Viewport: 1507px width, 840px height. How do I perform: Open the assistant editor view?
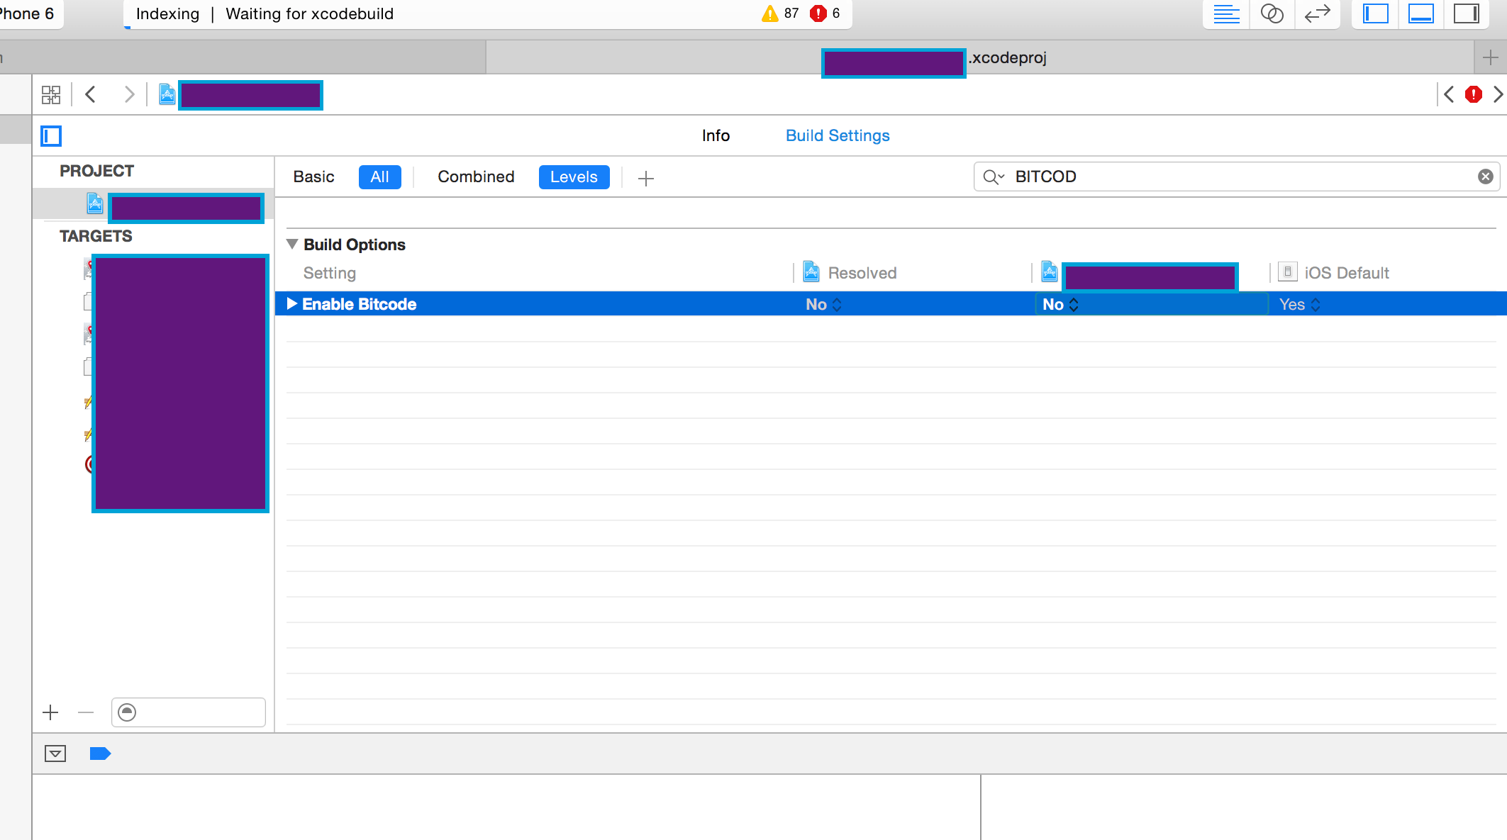1272,13
